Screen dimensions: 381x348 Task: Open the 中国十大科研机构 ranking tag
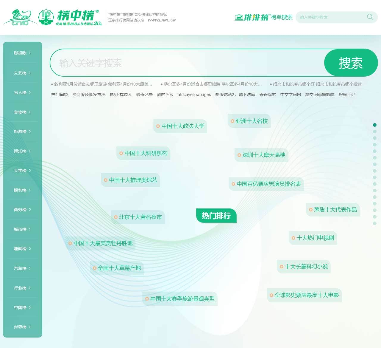pyautogui.click(x=143, y=153)
